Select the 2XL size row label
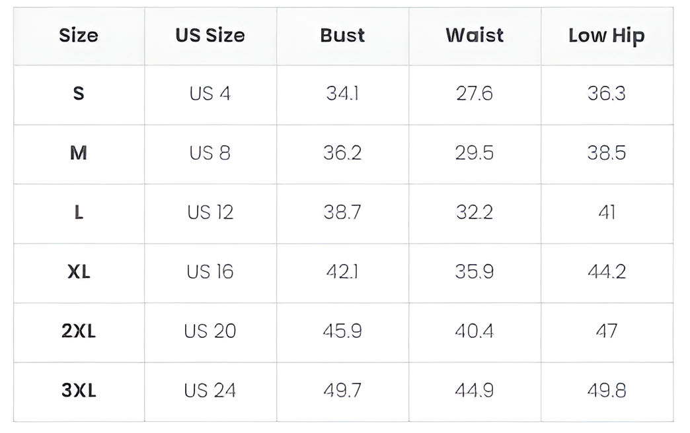This screenshot has width=690, height=433. [x=79, y=331]
